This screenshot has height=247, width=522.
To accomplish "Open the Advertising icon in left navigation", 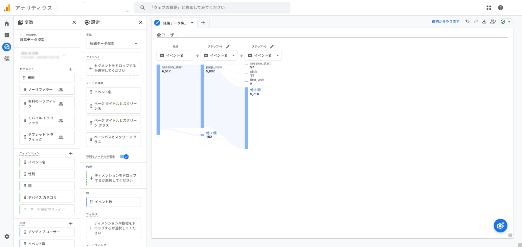I will coord(7,59).
